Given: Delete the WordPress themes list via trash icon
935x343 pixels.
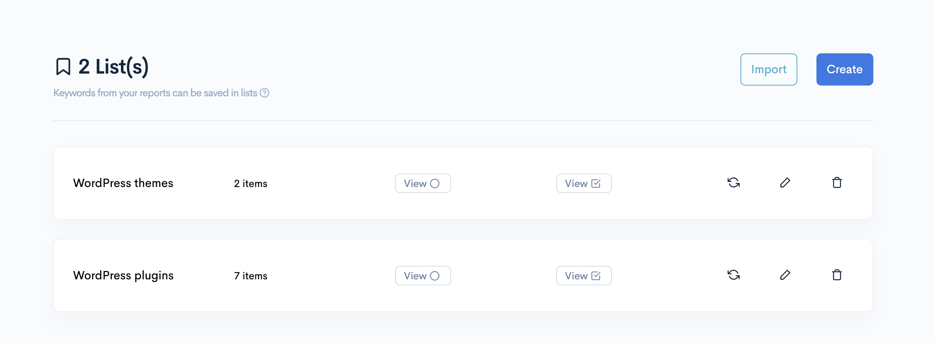Looking at the screenshot, I should click(x=837, y=183).
